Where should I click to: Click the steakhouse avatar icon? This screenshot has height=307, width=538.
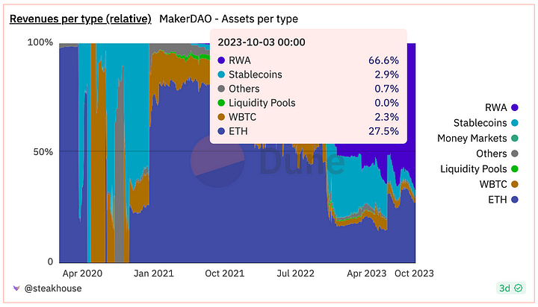point(16,288)
